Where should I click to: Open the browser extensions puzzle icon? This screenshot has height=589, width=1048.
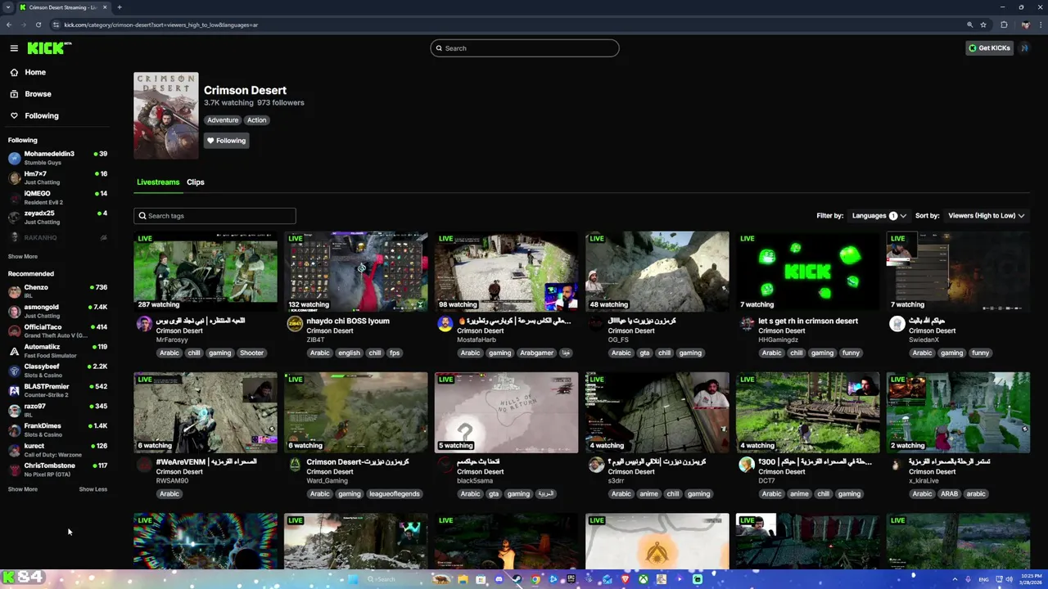(1005, 25)
